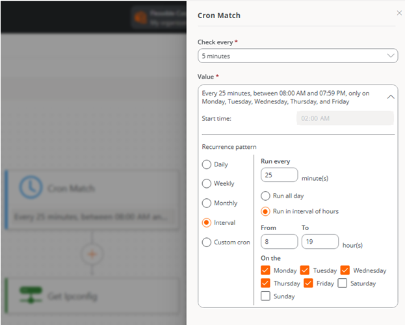
Task: Collapse the Value schedule expander
Action: (x=391, y=97)
